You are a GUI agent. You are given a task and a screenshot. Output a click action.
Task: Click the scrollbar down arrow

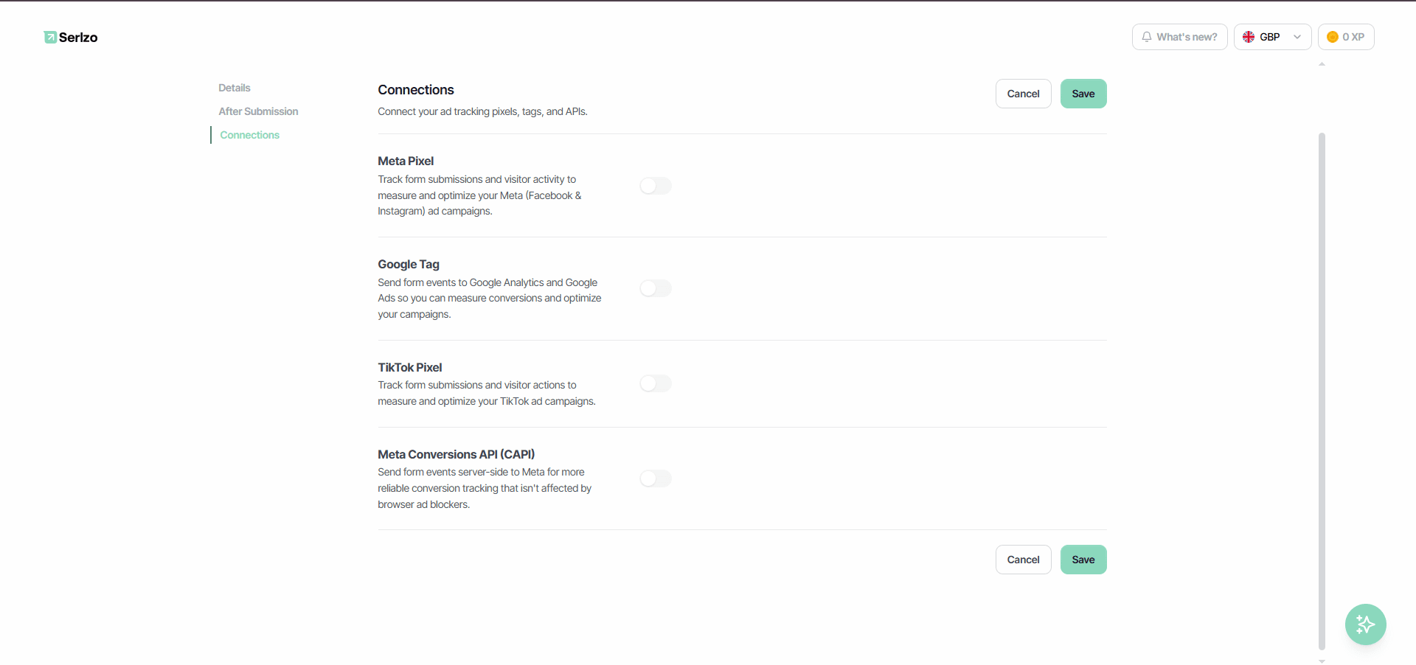[x=1322, y=661]
